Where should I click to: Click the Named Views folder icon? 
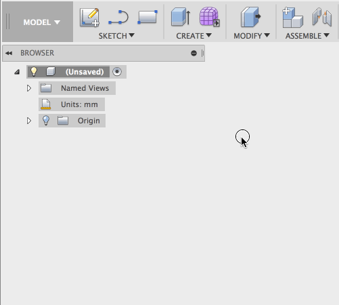pos(46,88)
